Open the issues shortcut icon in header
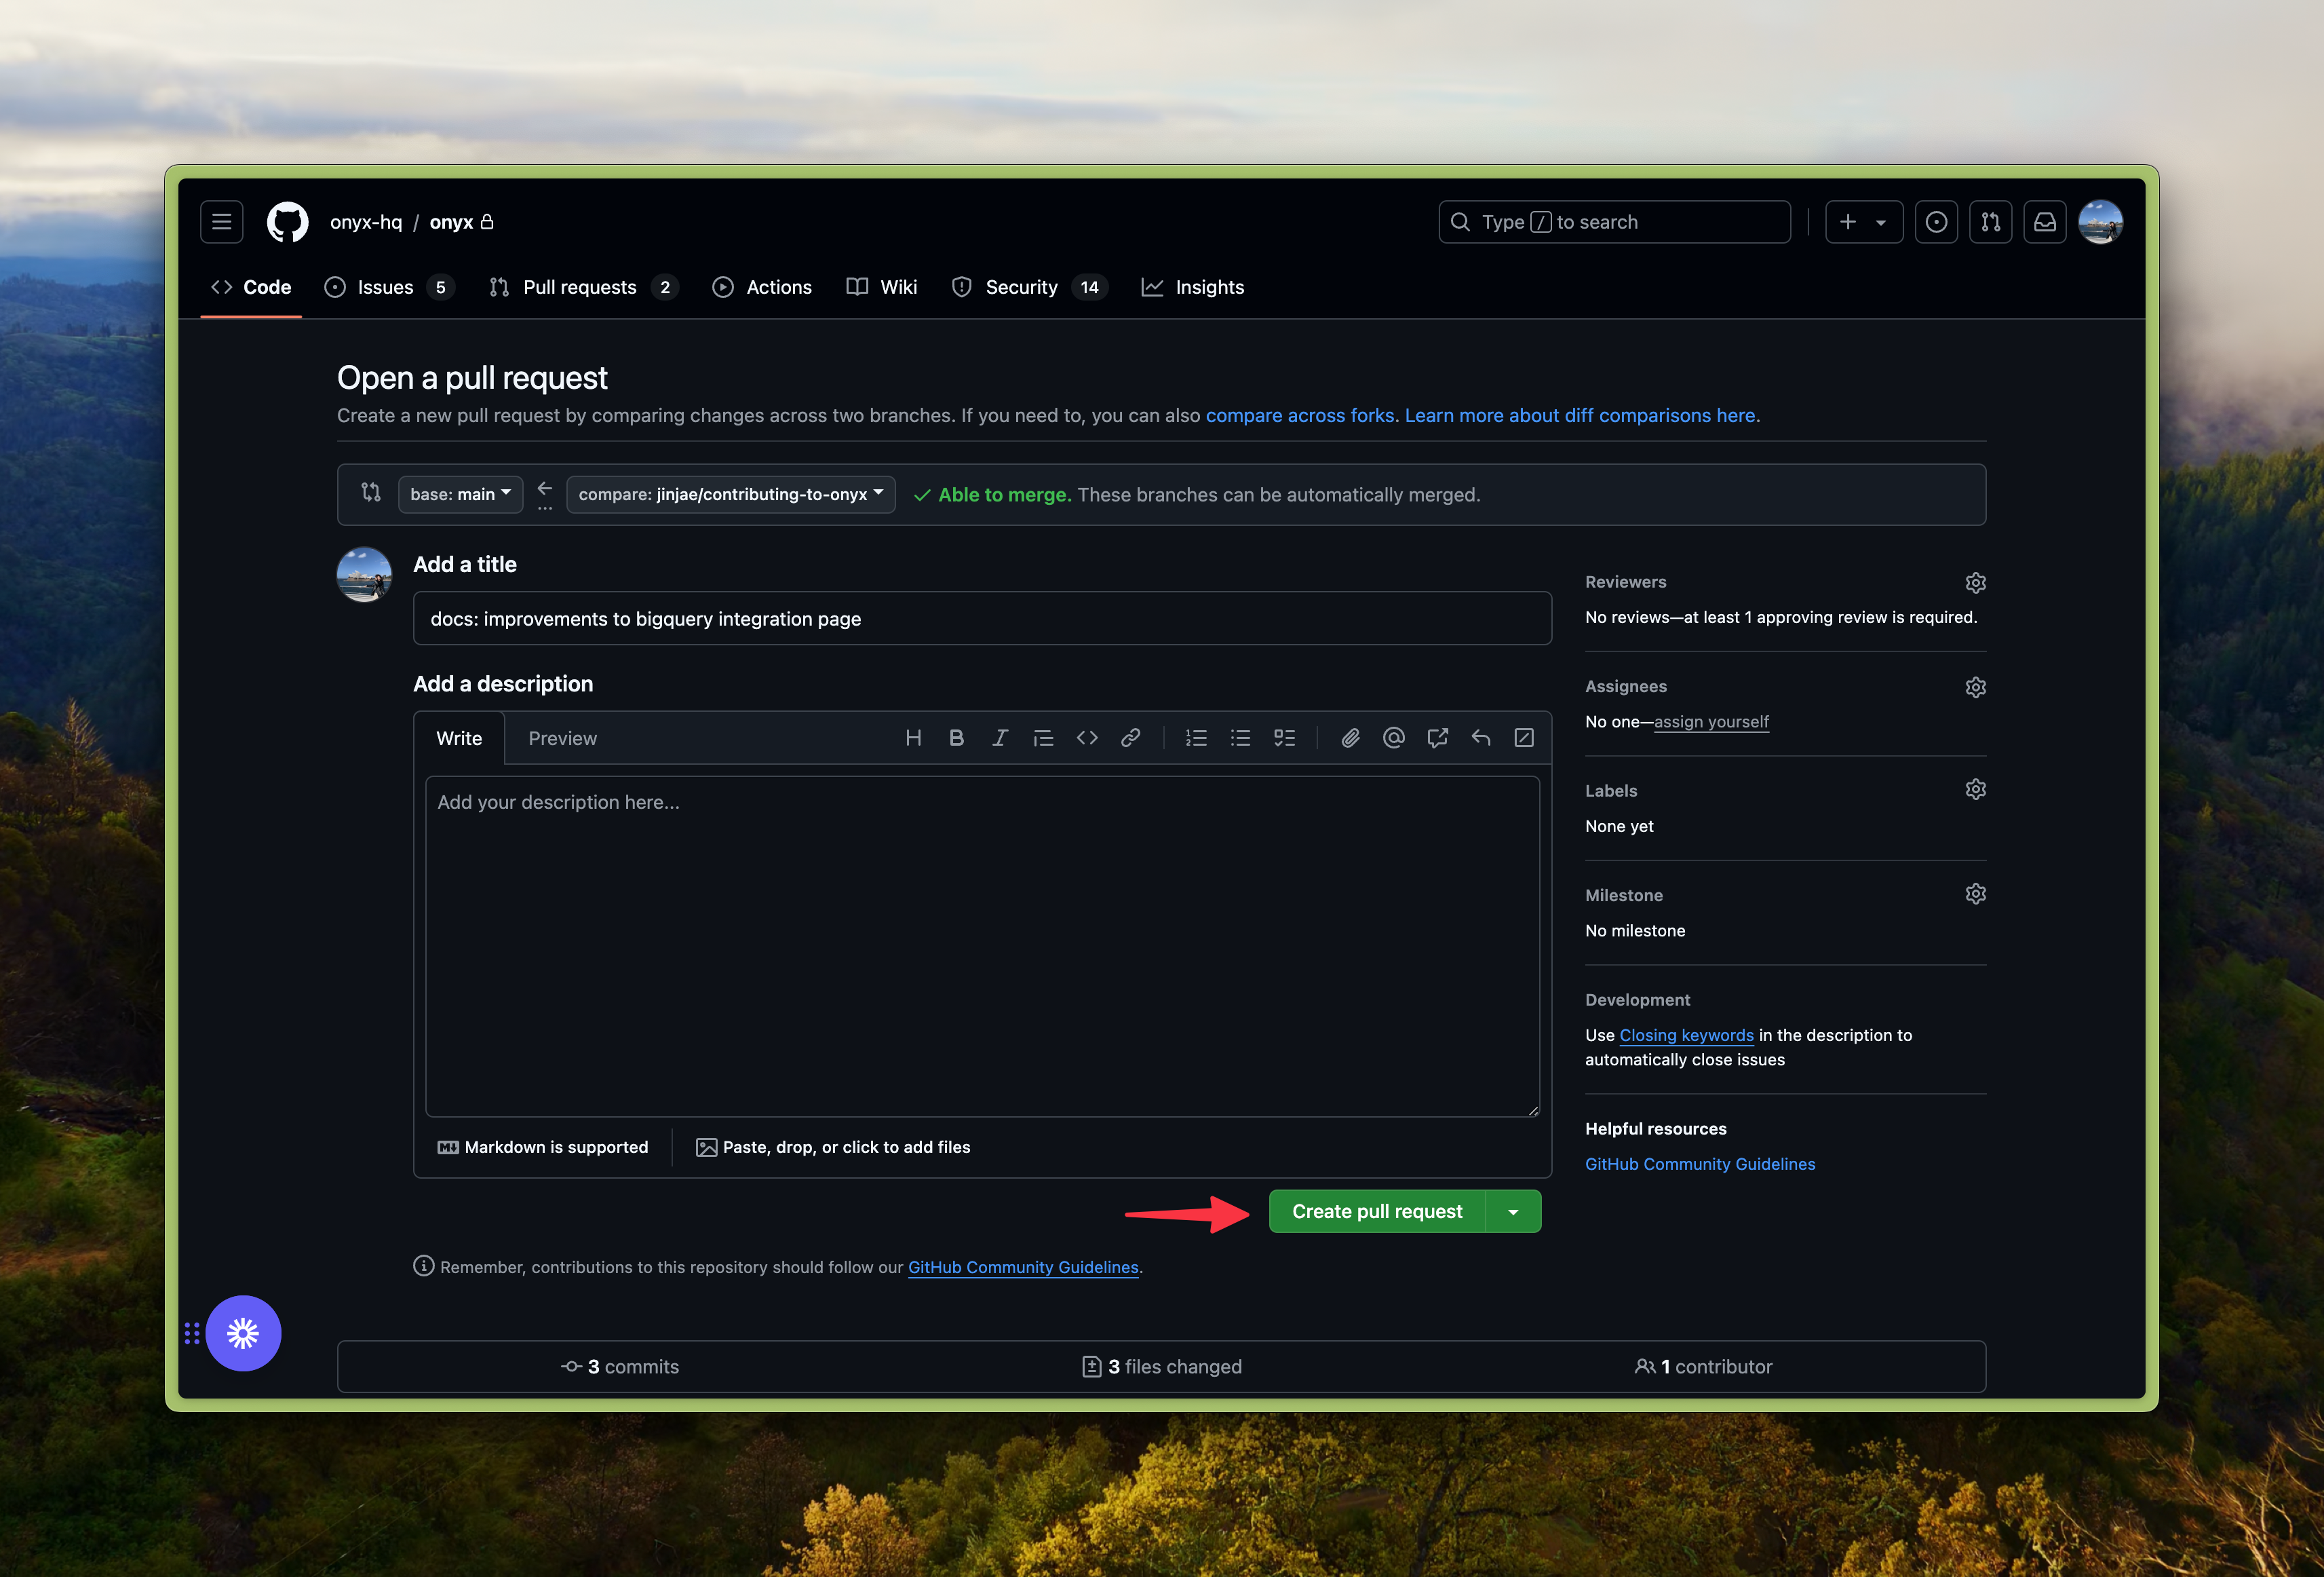Viewport: 2324px width, 1577px height. (1936, 222)
